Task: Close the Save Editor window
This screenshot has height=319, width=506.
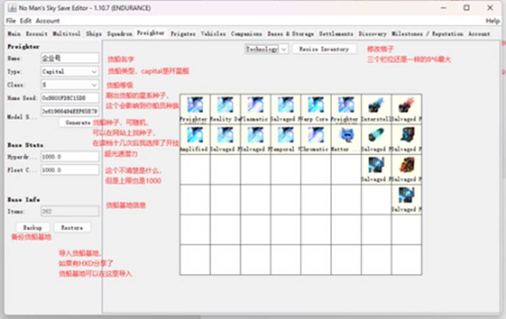Action: [490, 8]
